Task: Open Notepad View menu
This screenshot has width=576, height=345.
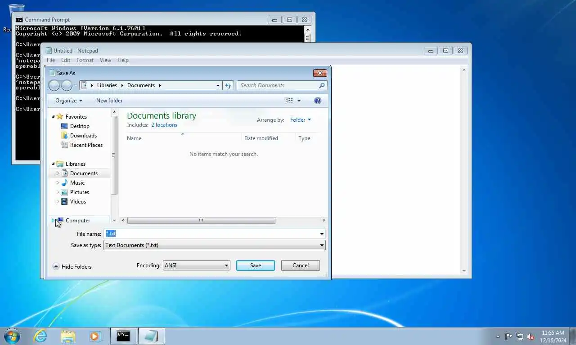Action: (x=105, y=60)
